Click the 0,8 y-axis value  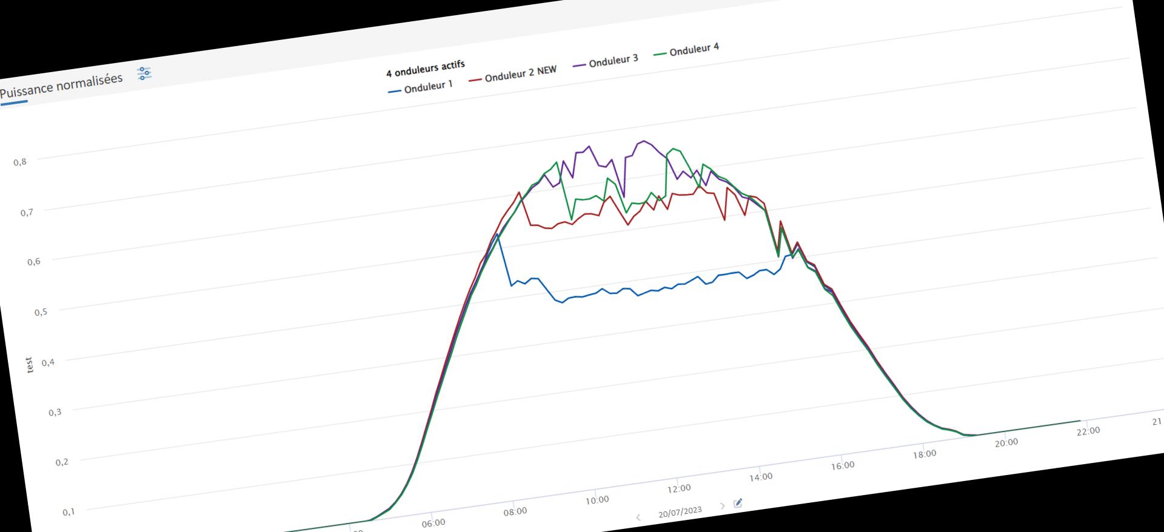point(21,162)
